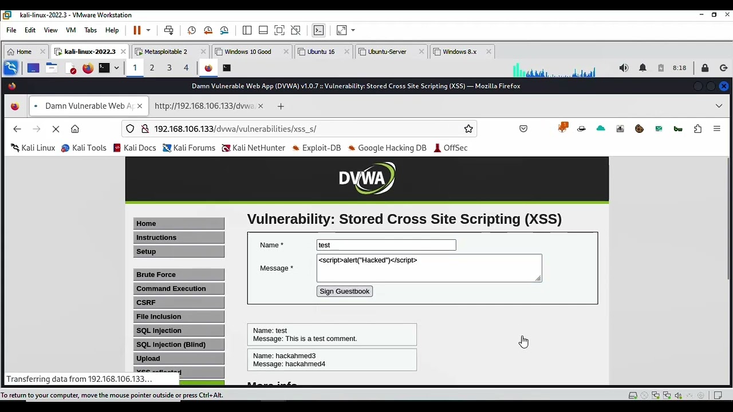Open the VMware View menu
The image size is (733, 412).
pos(50,30)
